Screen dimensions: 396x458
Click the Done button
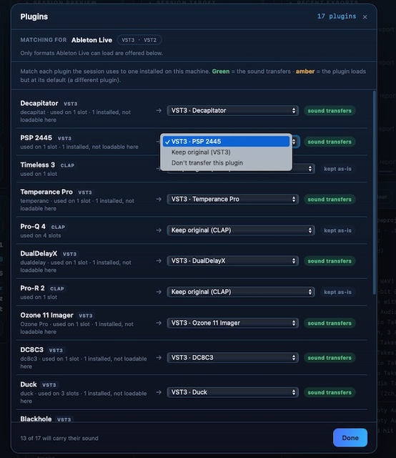pyautogui.click(x=350, y=437)
